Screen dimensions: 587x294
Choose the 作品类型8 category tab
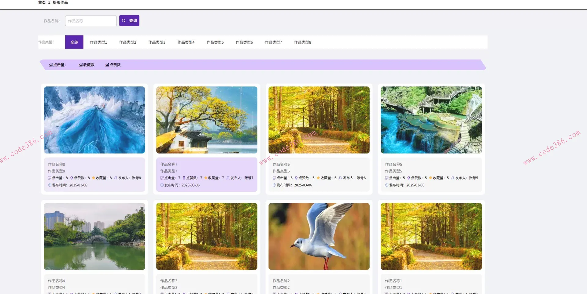[302, 42]
